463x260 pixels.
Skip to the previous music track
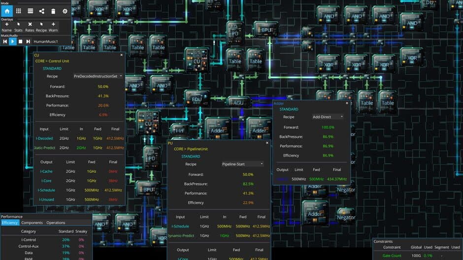tap(5, 41)
